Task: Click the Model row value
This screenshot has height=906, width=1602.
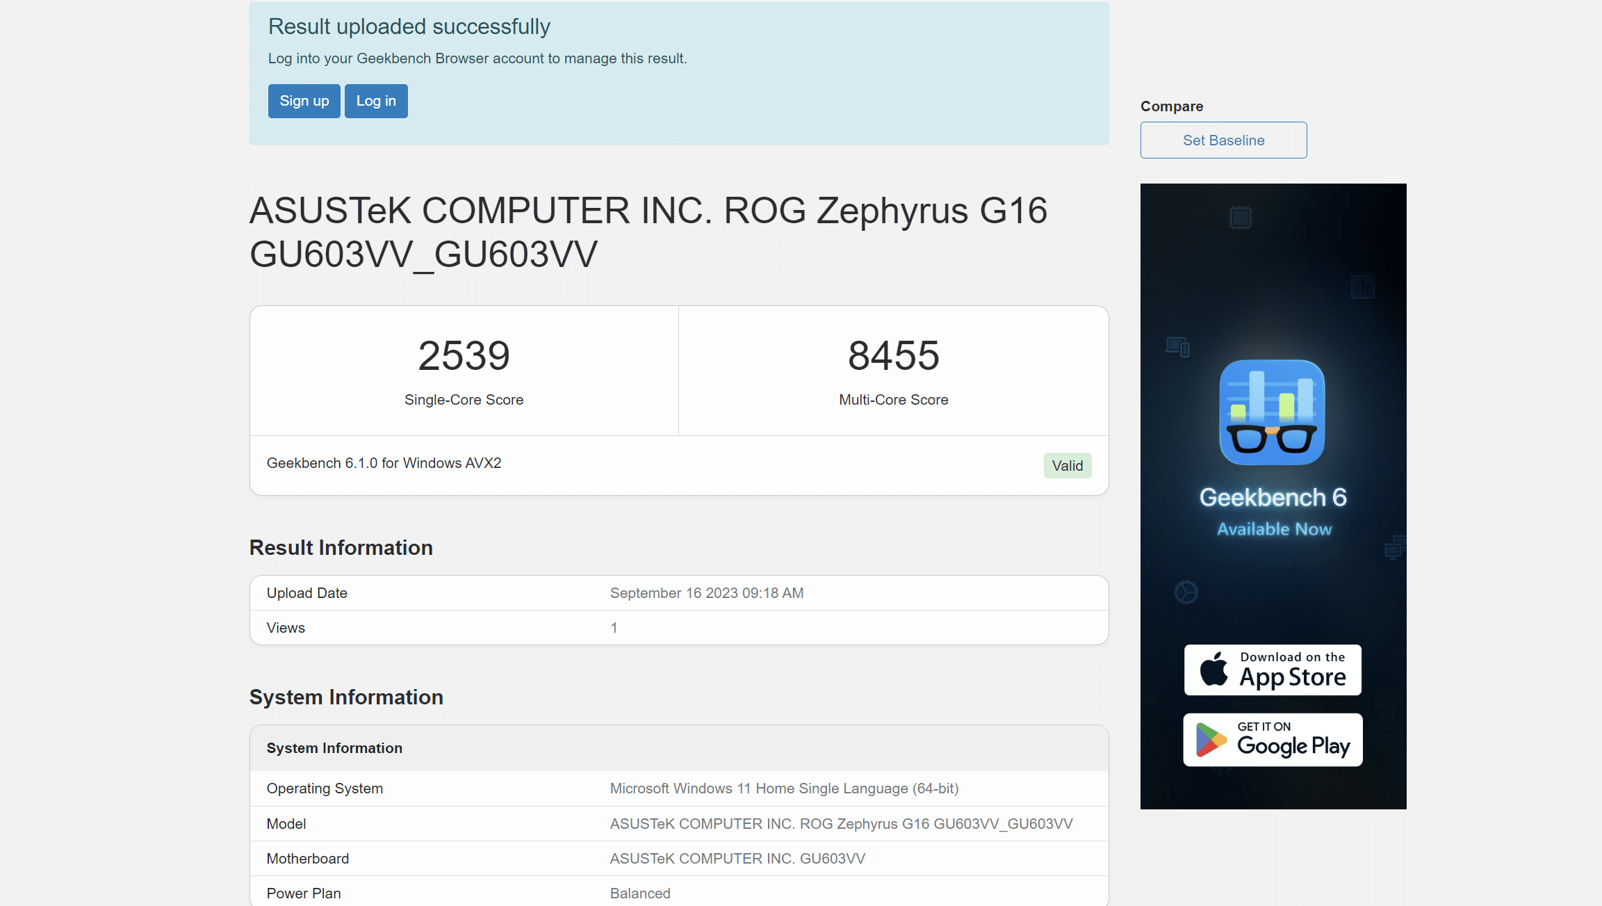Action: pos(841,824)
